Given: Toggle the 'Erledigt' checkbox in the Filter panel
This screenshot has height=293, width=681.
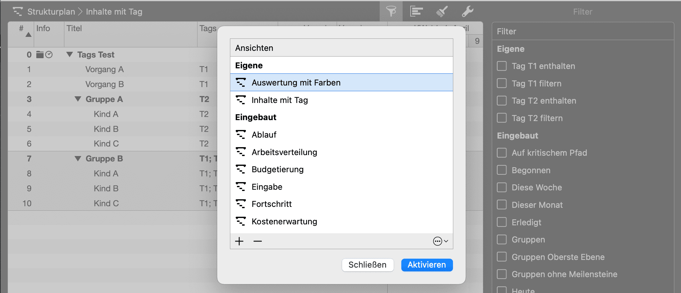Looking at the screenshot, I should [x=501, y=222].
